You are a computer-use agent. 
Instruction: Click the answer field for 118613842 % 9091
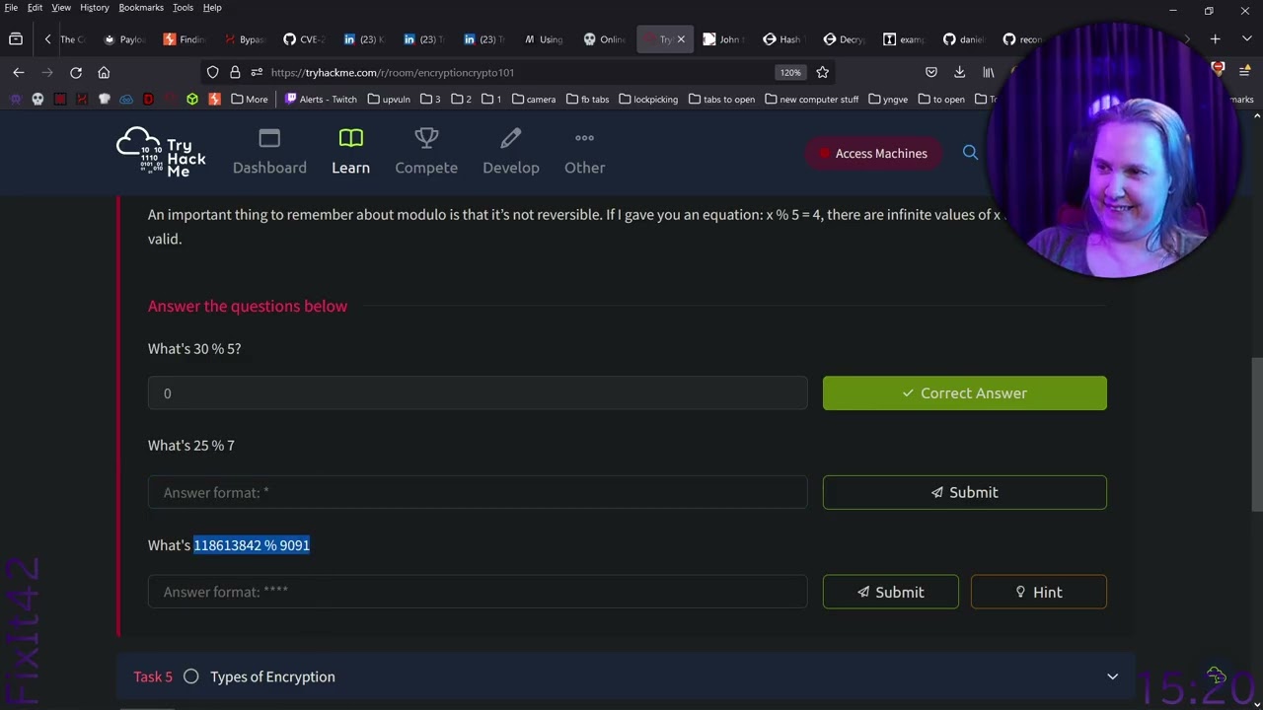click(478, 592)
